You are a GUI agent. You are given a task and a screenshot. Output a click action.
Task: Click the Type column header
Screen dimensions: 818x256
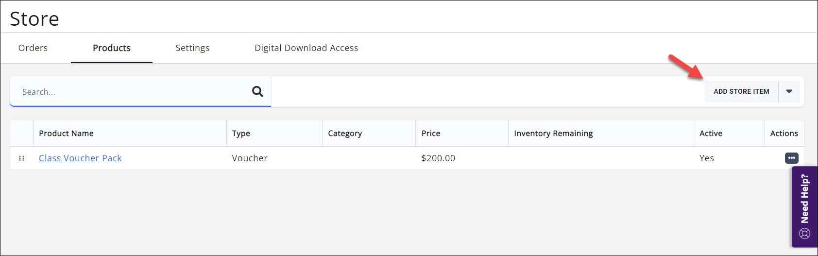click(241, 134)
